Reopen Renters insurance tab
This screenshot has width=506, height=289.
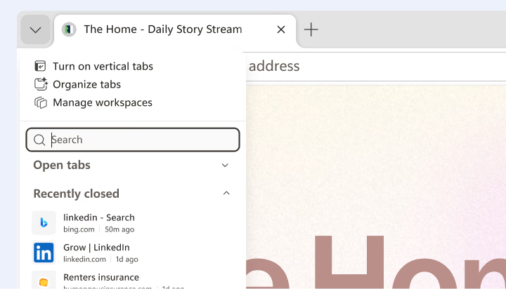pyautogui.click(x=133, y=280)
